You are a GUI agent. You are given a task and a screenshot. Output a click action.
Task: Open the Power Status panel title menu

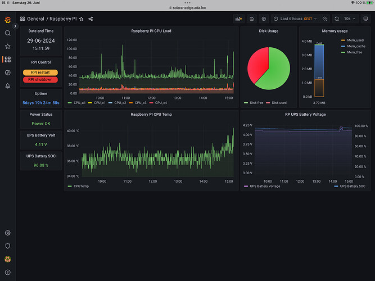pyautogui.click(x=41, y=114)
